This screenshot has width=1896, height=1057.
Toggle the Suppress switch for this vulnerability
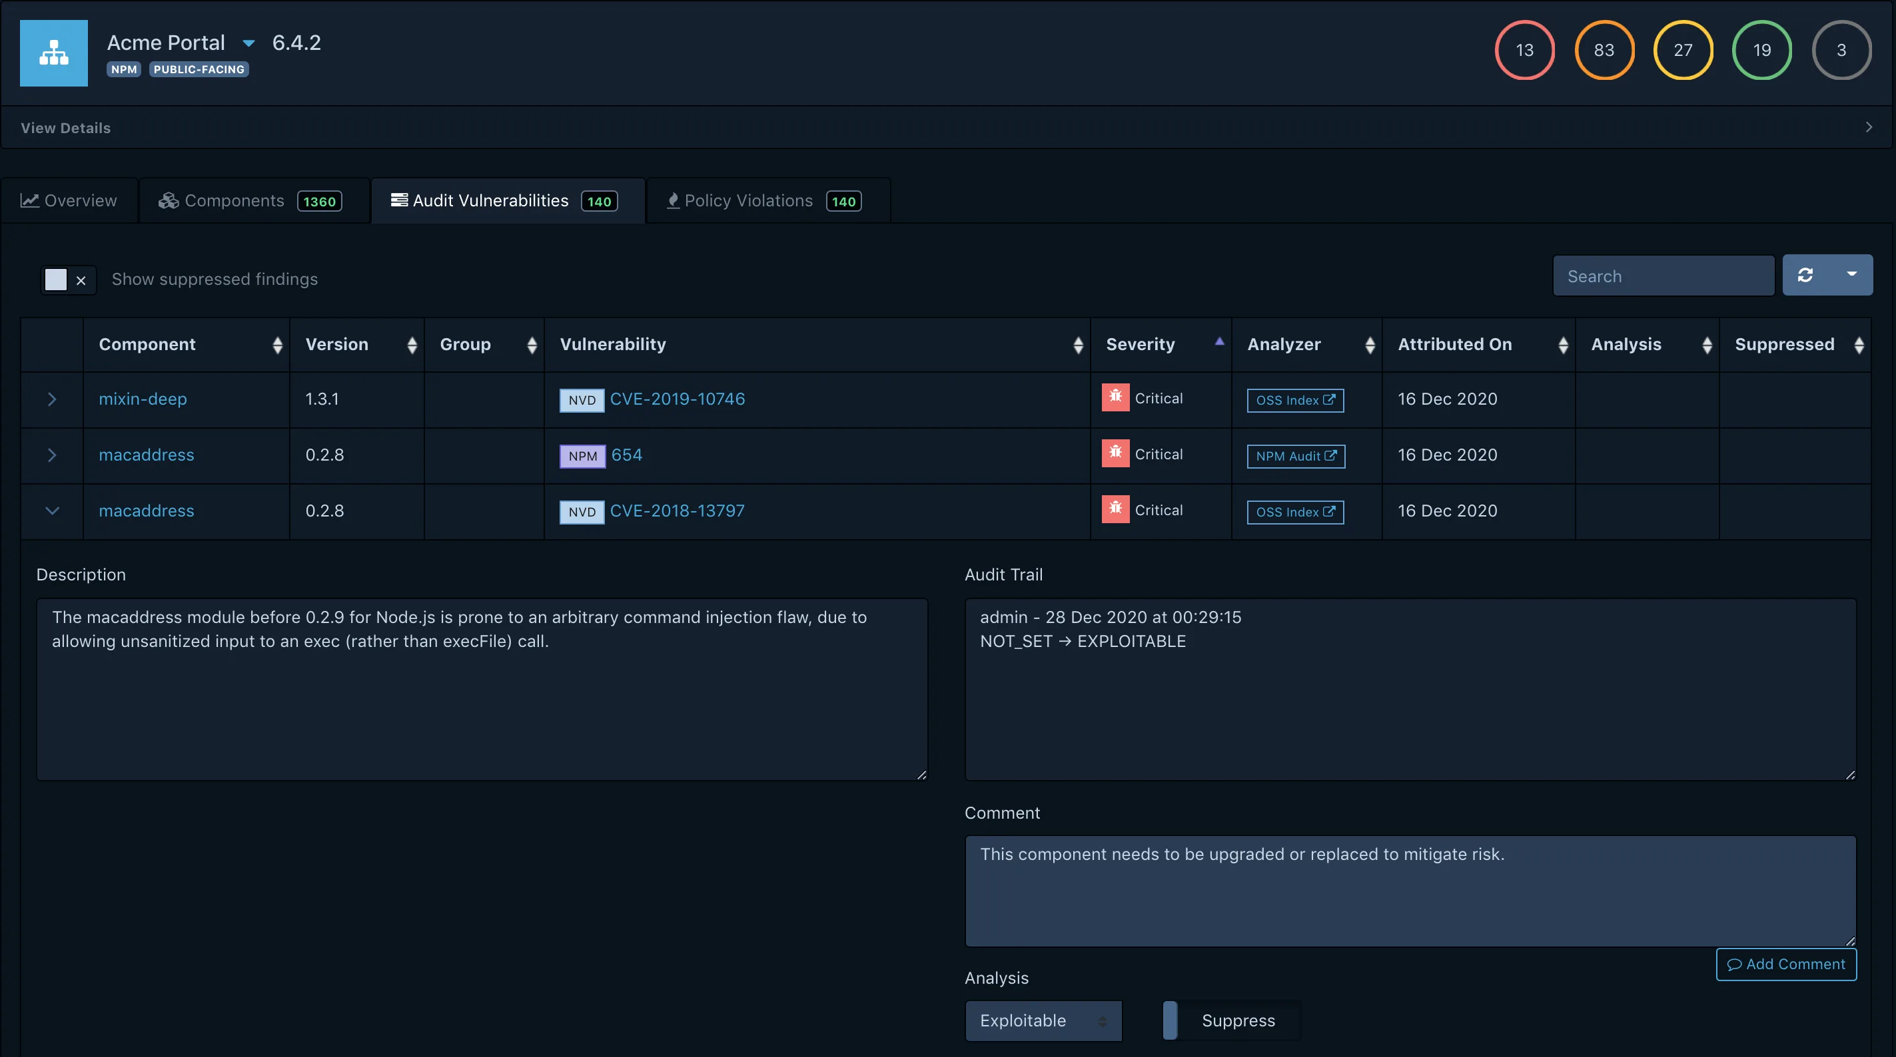pos(1169,1020)
